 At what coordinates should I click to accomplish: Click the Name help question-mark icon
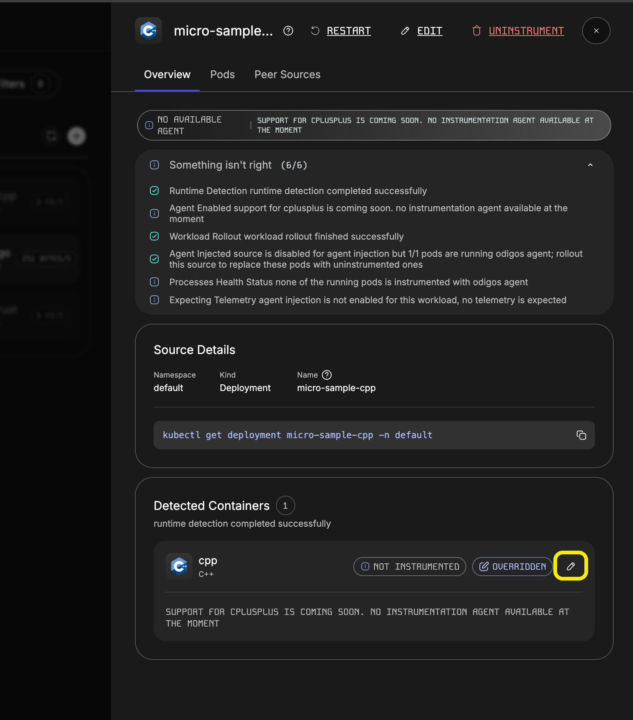[327, 375]
